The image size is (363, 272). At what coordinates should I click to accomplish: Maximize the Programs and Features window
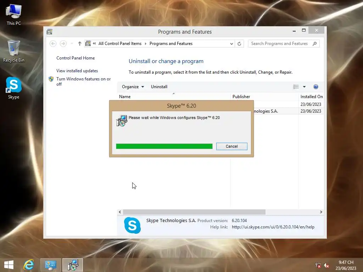[304, 30]
